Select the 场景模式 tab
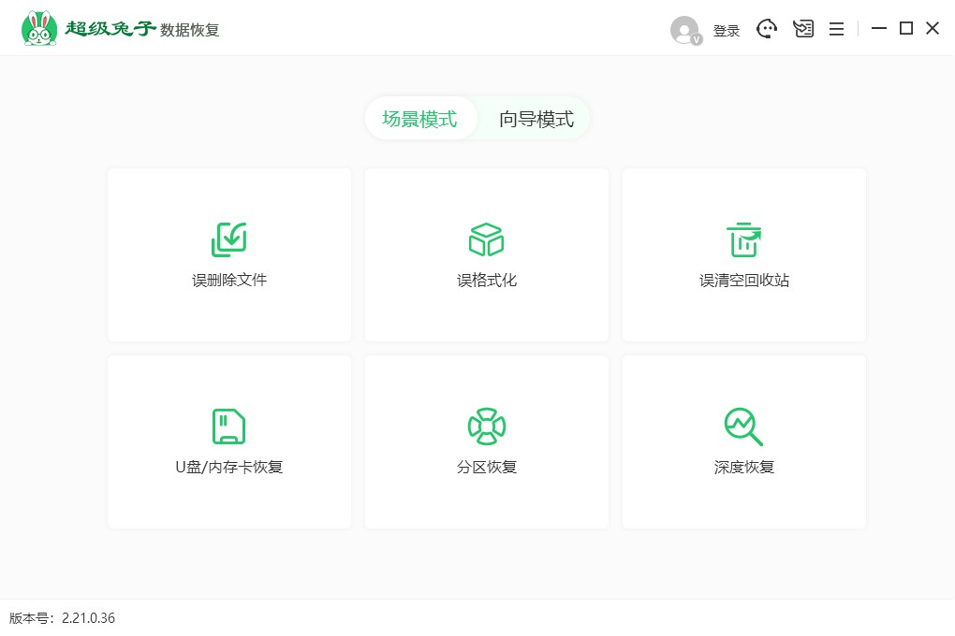955x636 pixels. click(421, 119)
